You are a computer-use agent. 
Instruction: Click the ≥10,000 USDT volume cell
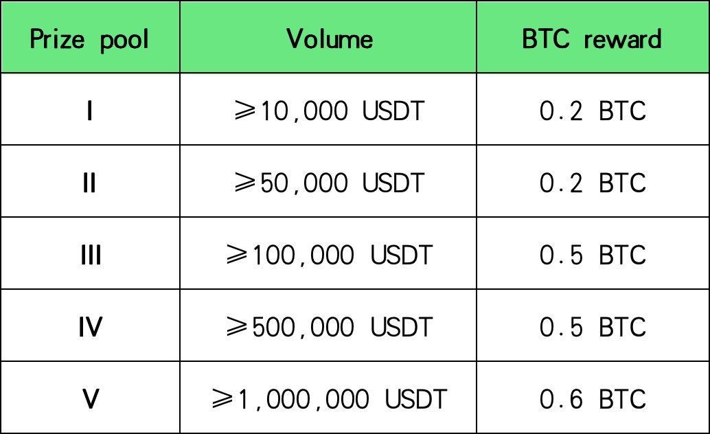329,111
